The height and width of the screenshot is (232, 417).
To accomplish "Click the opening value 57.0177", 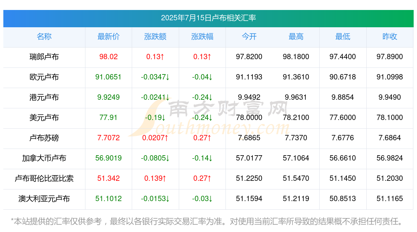I will click(249, 158).
